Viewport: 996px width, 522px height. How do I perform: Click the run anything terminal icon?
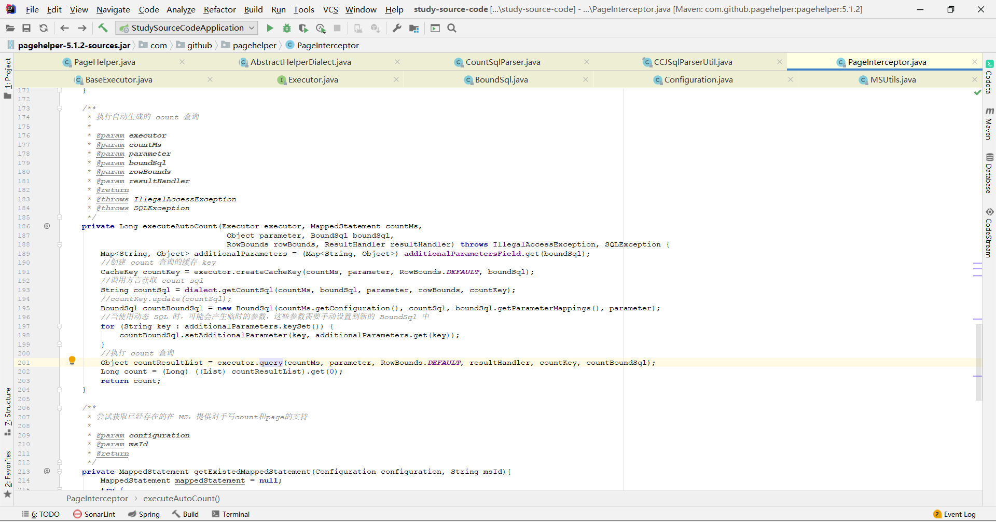(x=435, y=28)
